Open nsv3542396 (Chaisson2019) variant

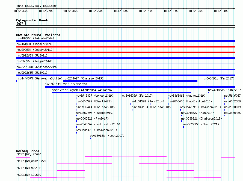(x=200, y=107)
